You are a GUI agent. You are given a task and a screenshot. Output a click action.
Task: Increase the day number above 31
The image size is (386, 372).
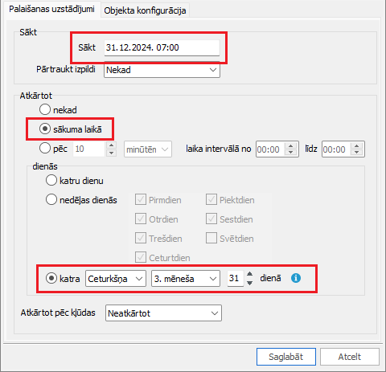[x=249, y=274]
